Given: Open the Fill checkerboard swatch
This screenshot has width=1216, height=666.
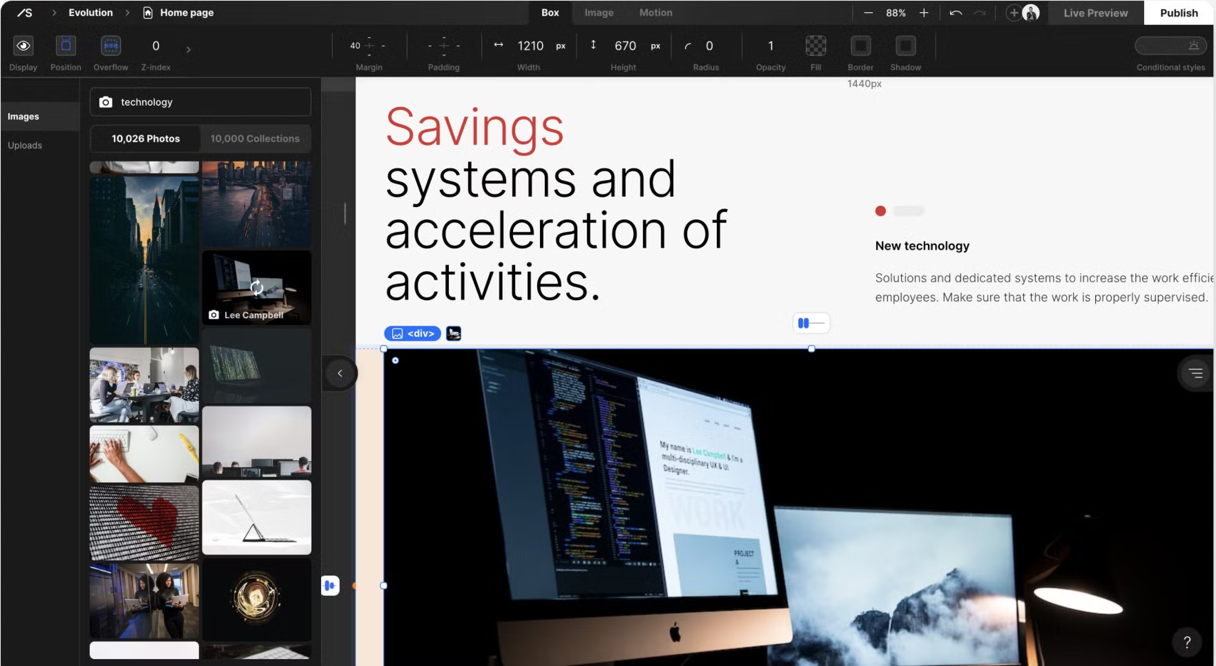Looking at the screenshot, I should 815,46.
